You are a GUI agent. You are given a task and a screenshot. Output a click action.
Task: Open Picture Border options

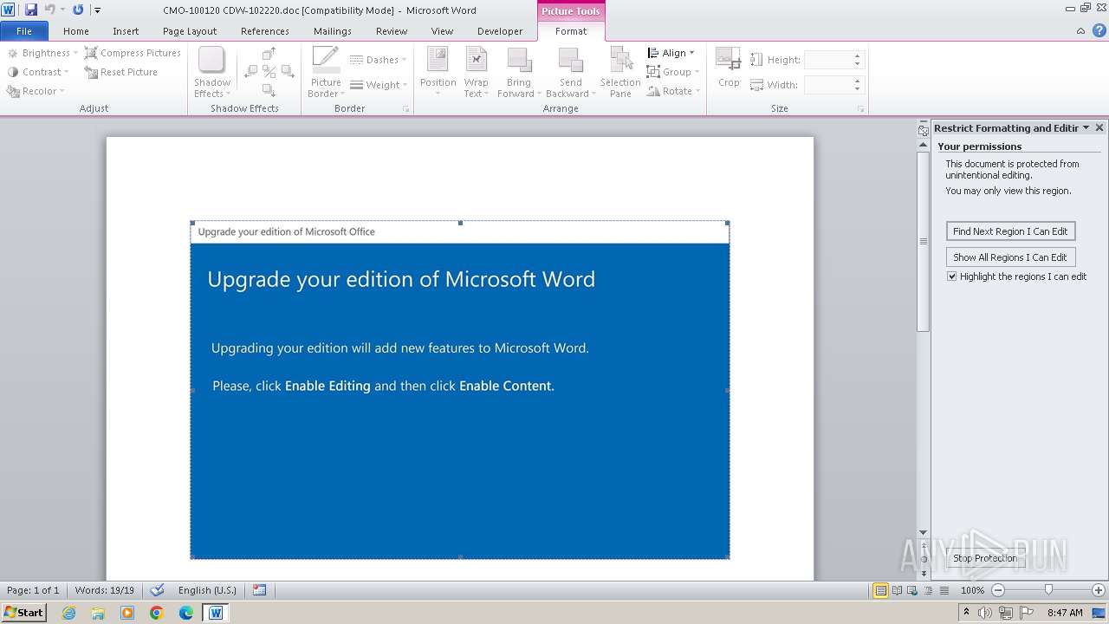[x=327, y=72]
